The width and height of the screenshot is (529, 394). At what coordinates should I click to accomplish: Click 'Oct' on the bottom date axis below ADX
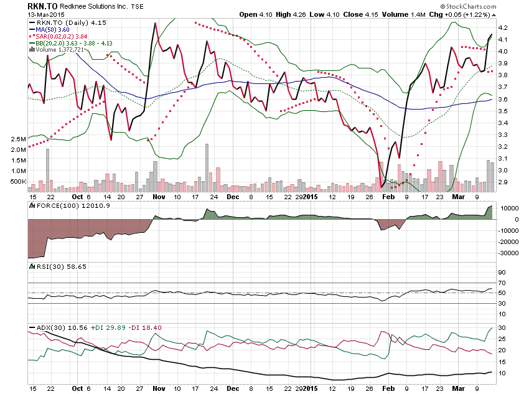(77, 388)
